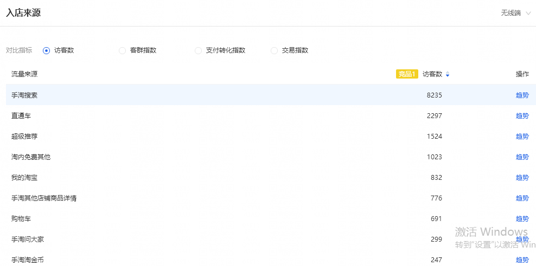Click the visitor value 776

pyautogui.click(x=436, y=198)
